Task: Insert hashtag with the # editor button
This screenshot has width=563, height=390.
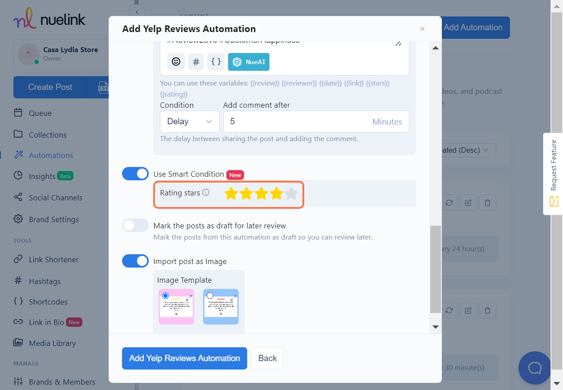Action: tap(196, 62)
